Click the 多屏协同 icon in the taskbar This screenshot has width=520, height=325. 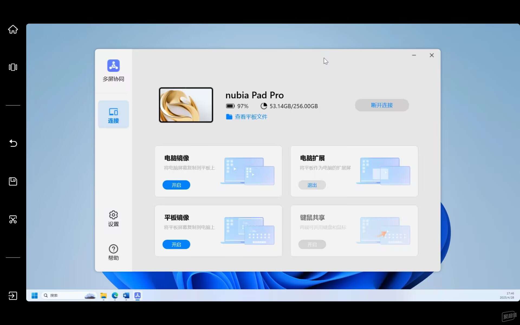[138, 295]
